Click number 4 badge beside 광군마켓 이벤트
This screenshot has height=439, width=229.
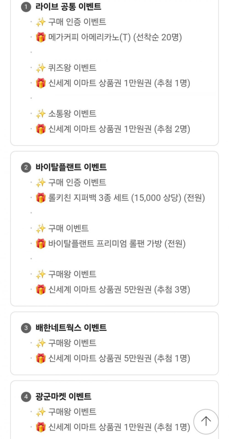pyautogui.click(x=26, y=396)
